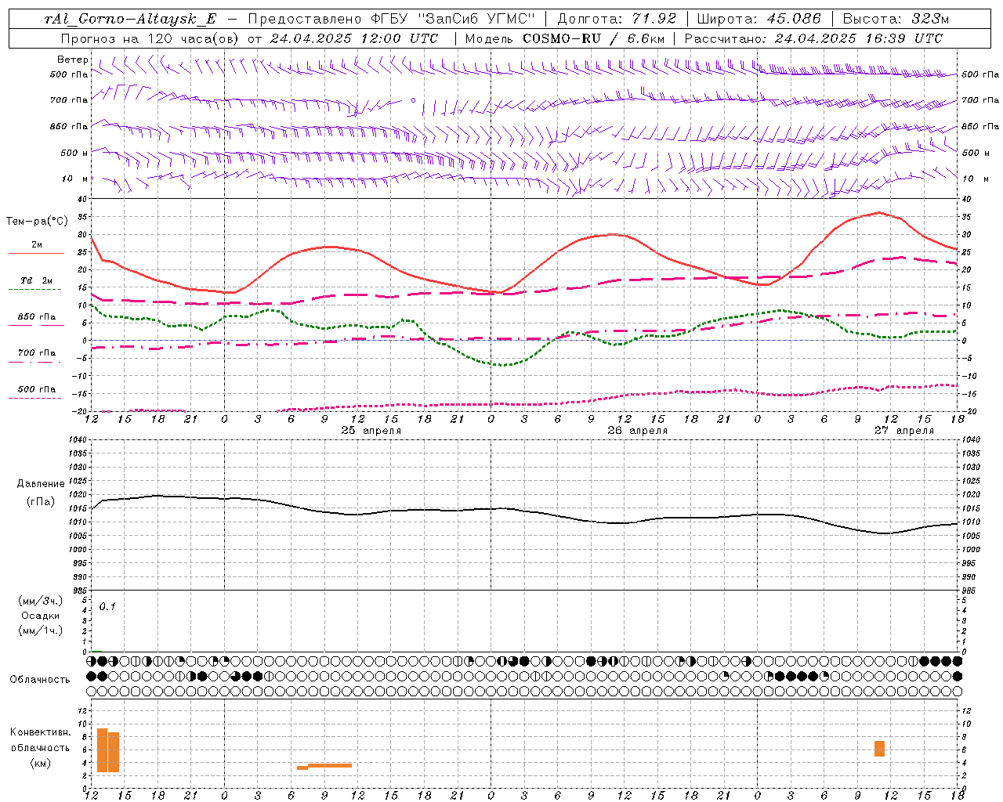Click the longitude value Долгота: 71.92

(617, 19)
